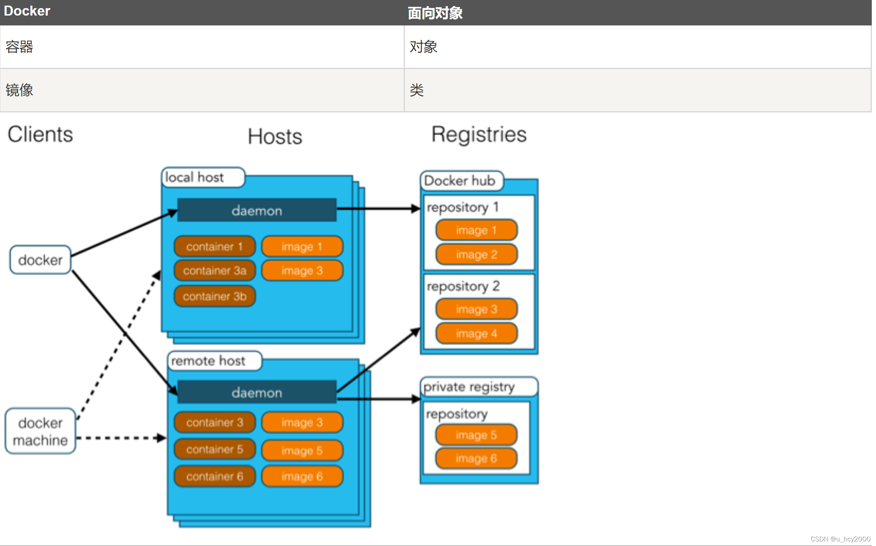Select the '容器' table cell
Image resolution: width=876 pixels, height=546 pixels.
[x=202, y=47]
